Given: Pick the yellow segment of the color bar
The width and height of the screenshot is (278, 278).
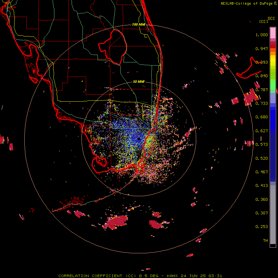Looking at the screenshot, I should [273, 61].
